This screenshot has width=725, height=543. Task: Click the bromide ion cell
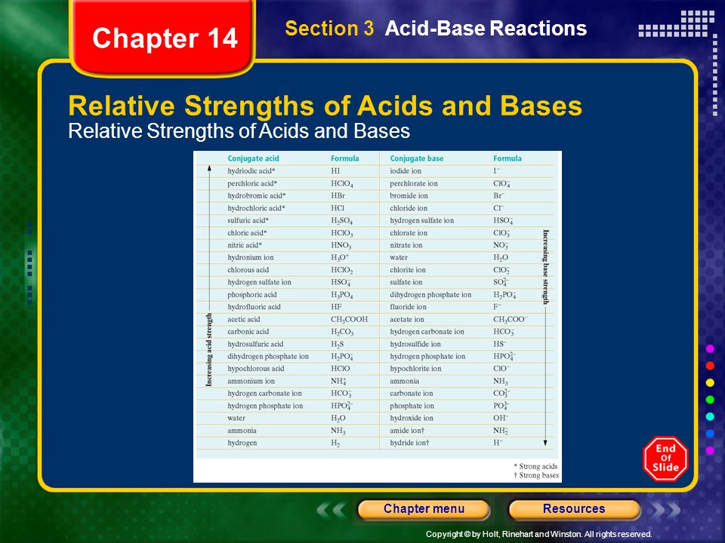(409, 196)
